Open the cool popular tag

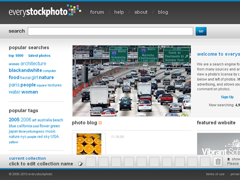click(36, 126)
